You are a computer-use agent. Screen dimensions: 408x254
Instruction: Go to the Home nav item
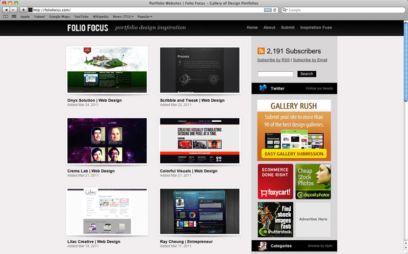(x=252, y=27)
